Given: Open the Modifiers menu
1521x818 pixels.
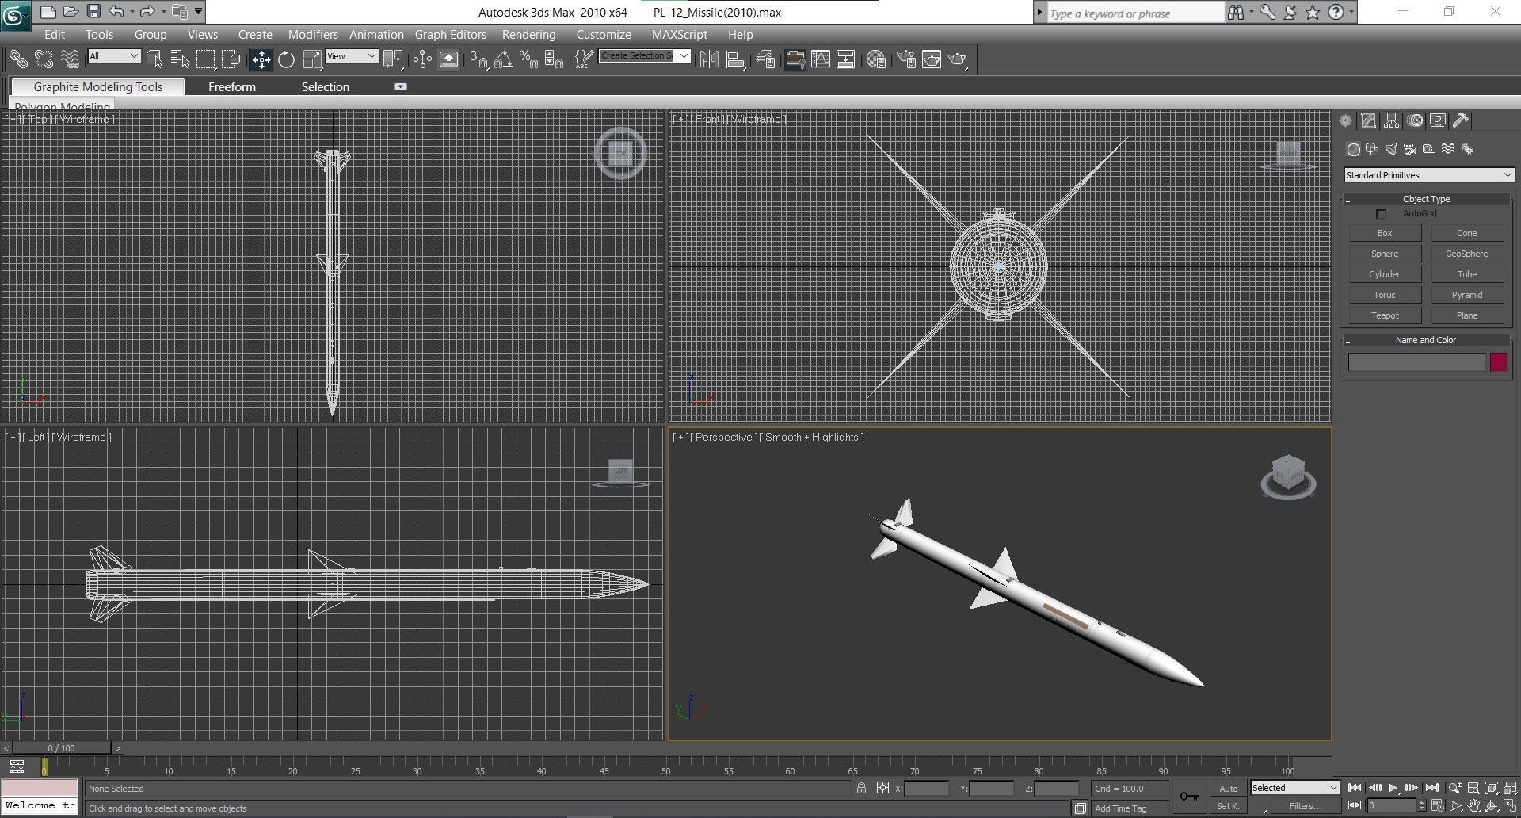Looking at the screenshot, I should (313, 35).
